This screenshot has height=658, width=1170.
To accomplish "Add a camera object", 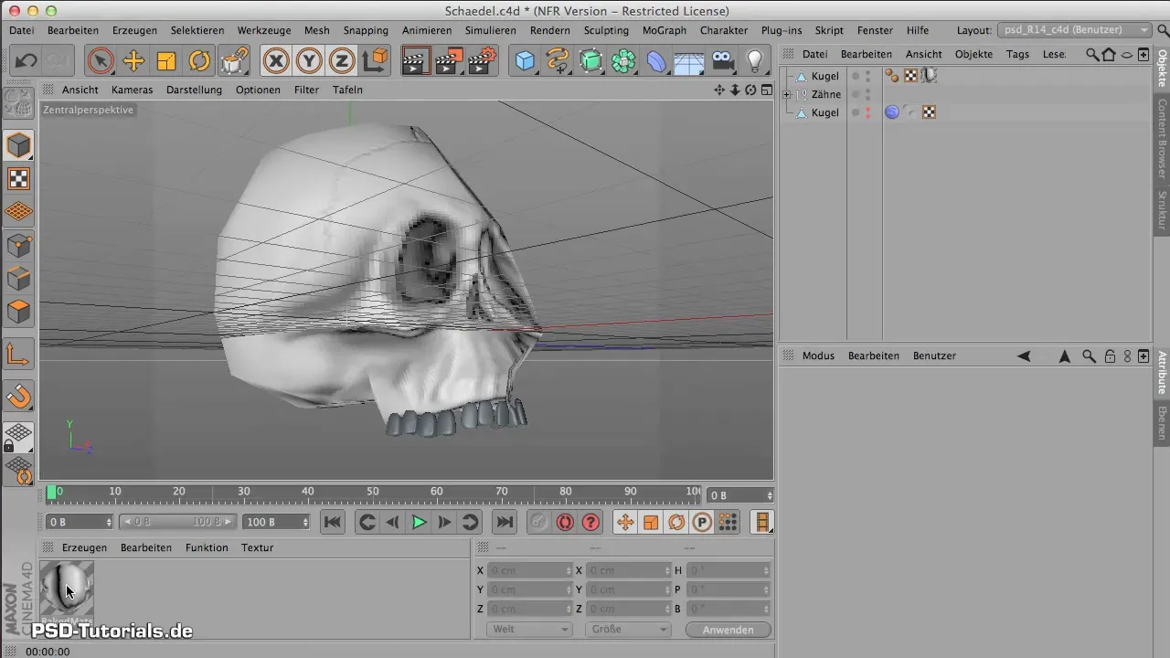I will tap(722, 61).
